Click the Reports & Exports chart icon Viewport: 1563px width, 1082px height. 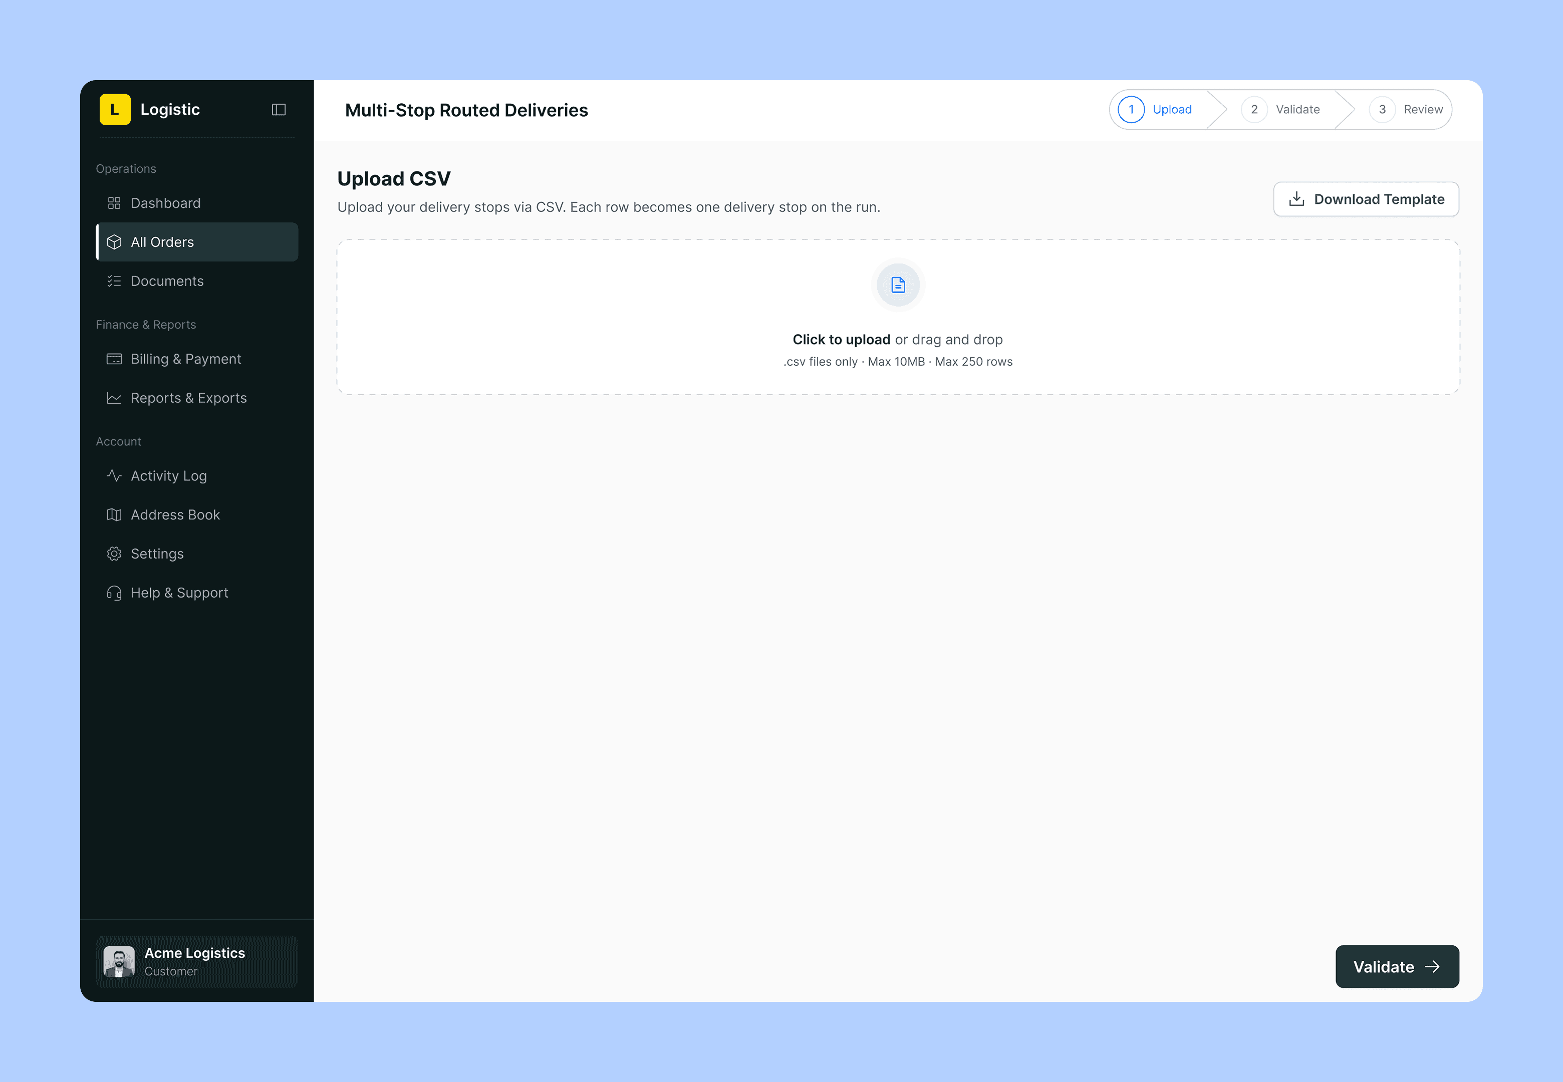pos(114,398)
